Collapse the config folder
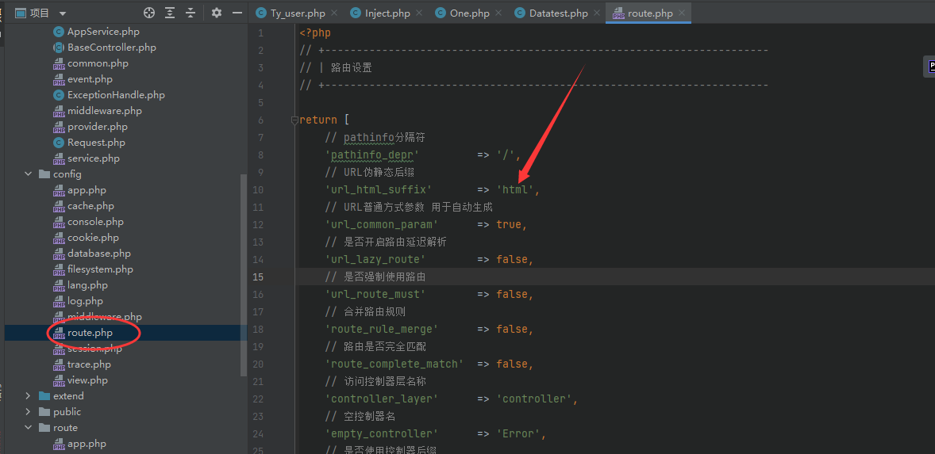Screen dimensions: 935x454 (x=28, y=174)
